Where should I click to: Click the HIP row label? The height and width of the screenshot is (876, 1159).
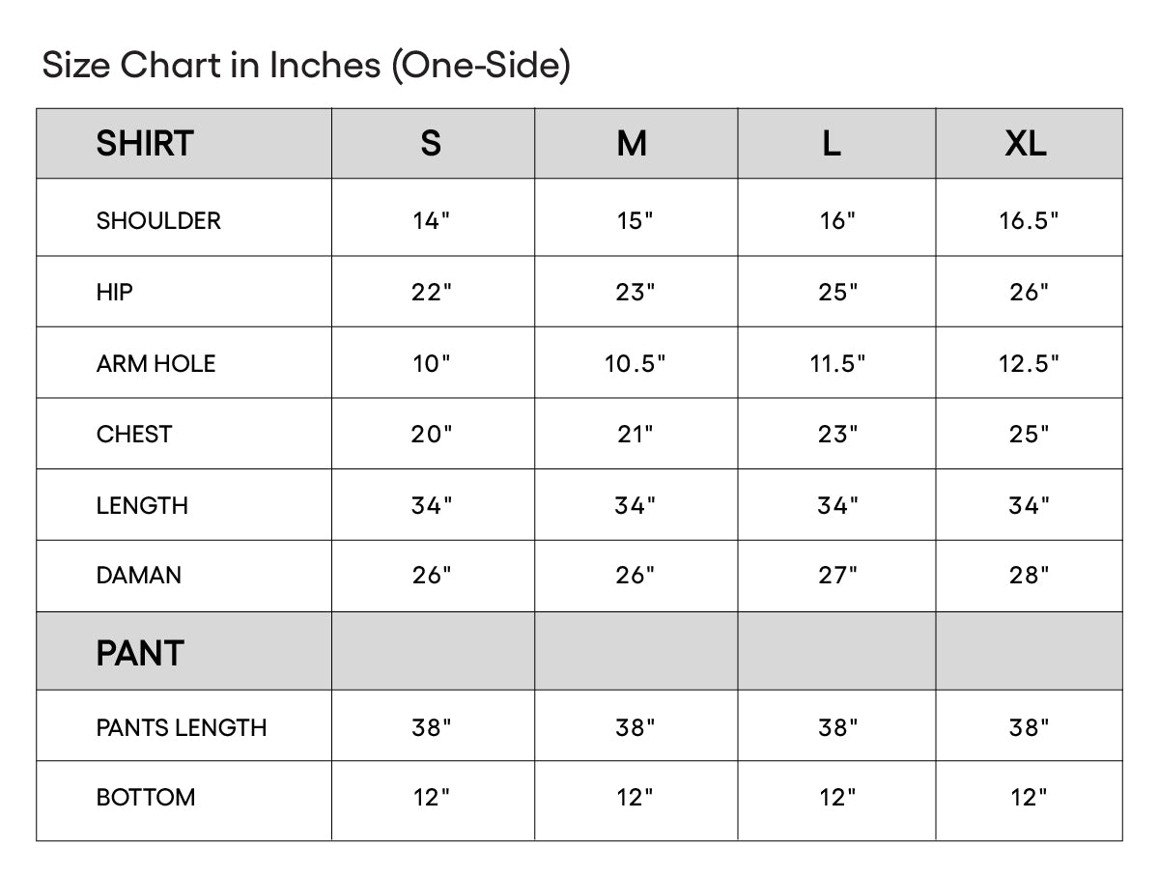tap(114, 292)
